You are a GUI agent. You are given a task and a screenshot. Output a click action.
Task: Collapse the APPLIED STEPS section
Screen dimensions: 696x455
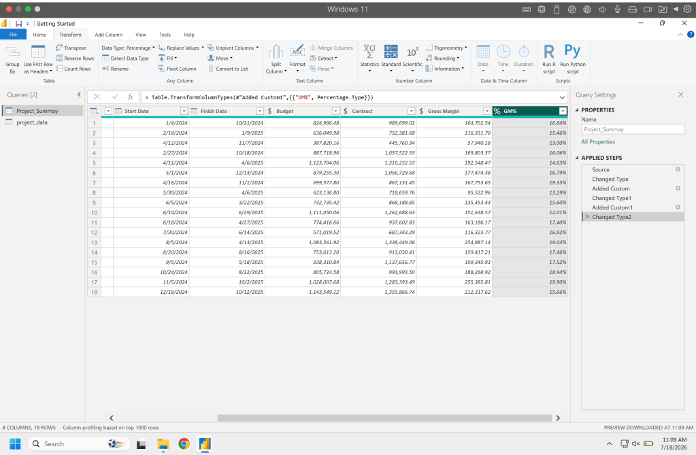click(x=577, y=158)
